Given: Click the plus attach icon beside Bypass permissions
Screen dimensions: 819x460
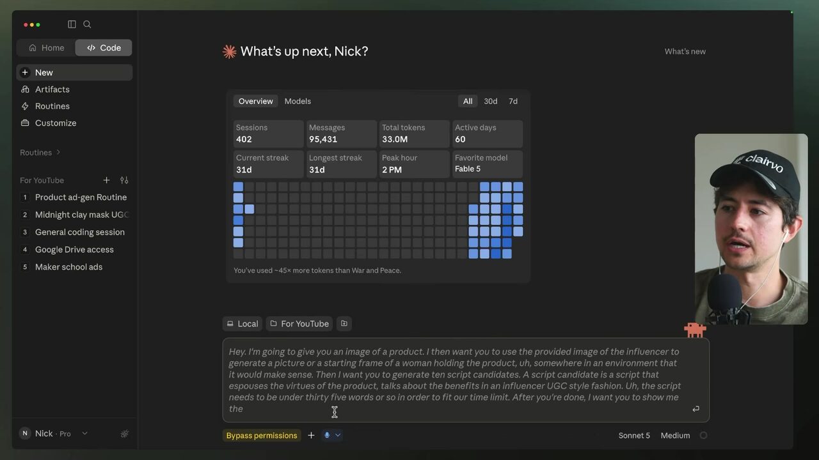Looking at the screenshot, I should coord(311,435).
